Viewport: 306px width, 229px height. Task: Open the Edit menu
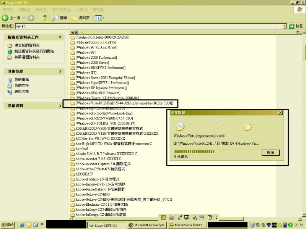click(25, 9)
